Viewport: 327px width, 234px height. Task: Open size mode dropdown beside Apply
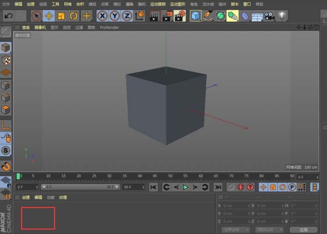coord(269,230)
